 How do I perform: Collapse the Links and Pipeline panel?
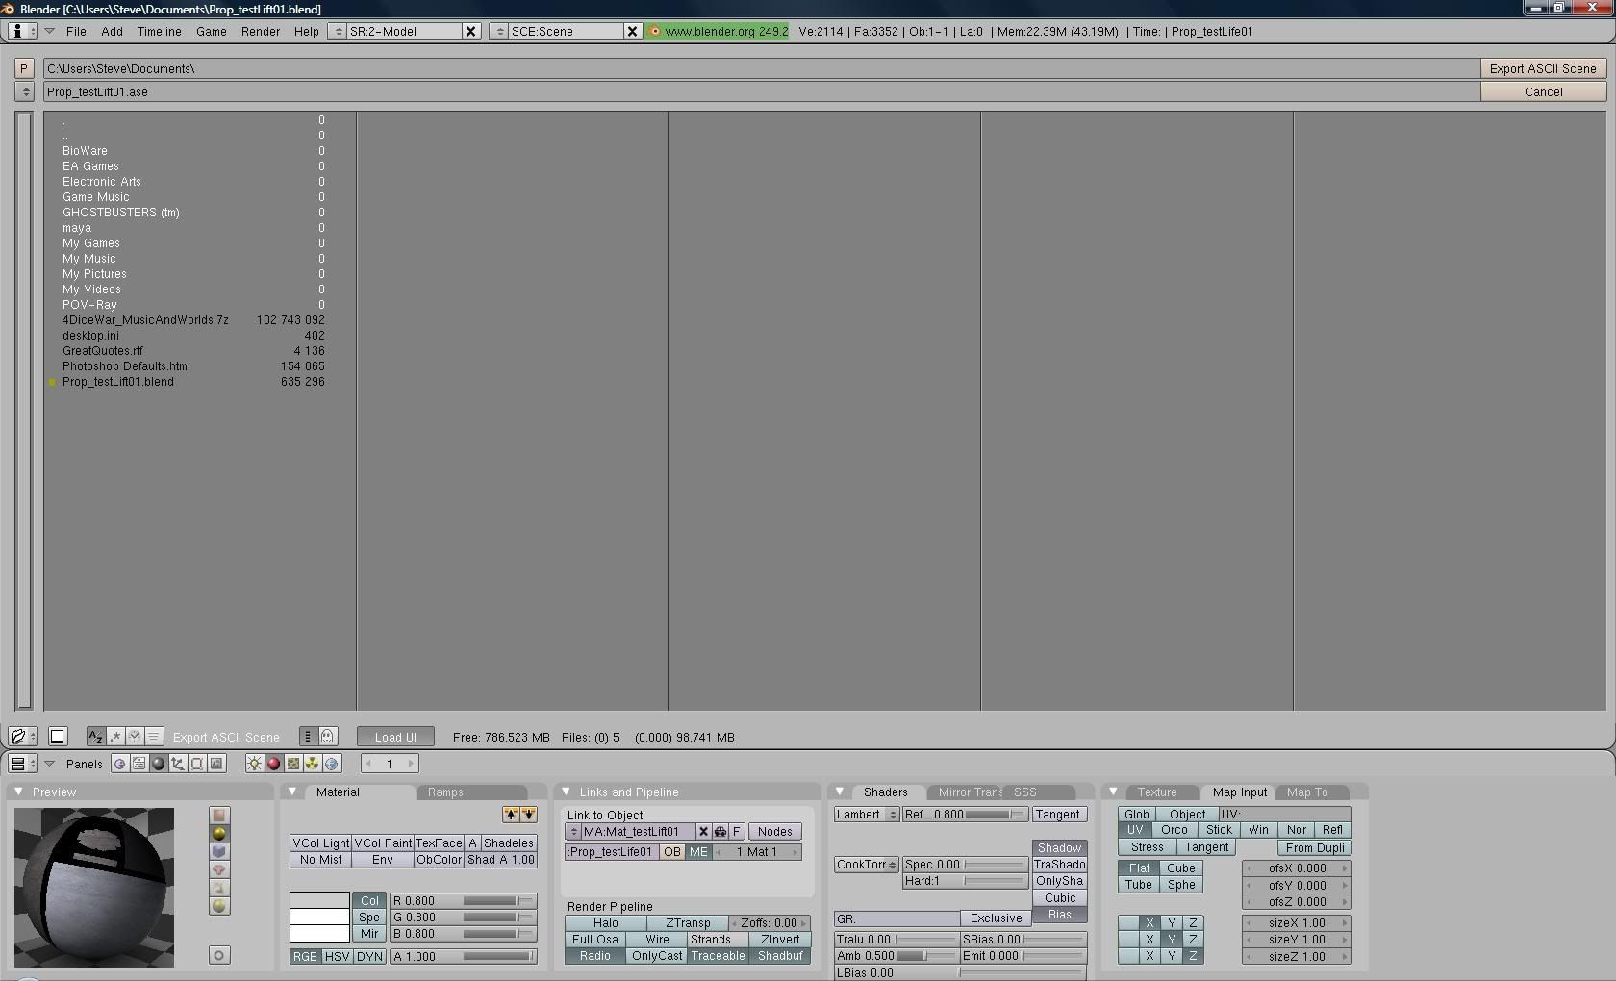coord(566,792)
